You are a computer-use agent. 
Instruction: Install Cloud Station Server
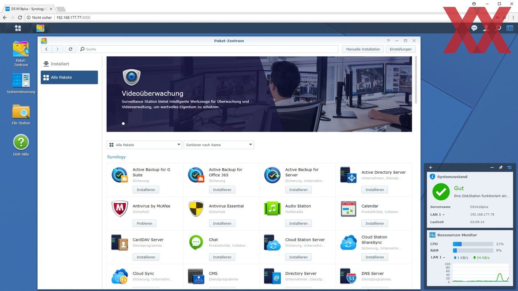pos(298,257)
